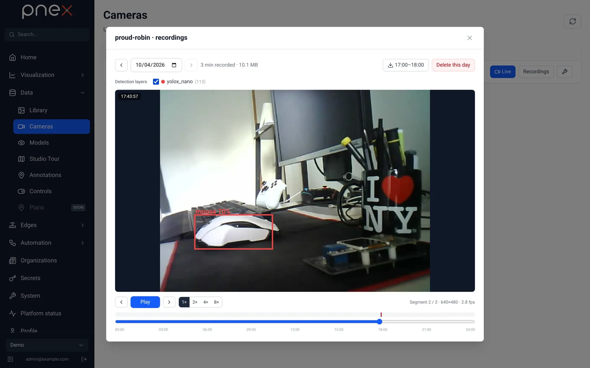Image resolution: width=590 pixels, height=368 pixels.
Task: Expand the Edges chevron
Action: pos(83,225)
